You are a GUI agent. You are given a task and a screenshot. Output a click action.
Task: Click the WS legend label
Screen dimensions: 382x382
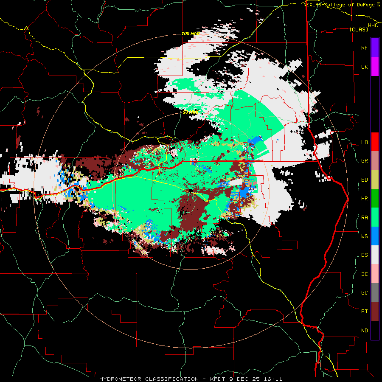[x=364, y=236]
